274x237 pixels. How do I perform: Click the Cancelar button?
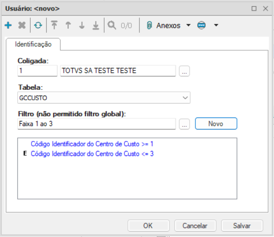tap(195, 225)
